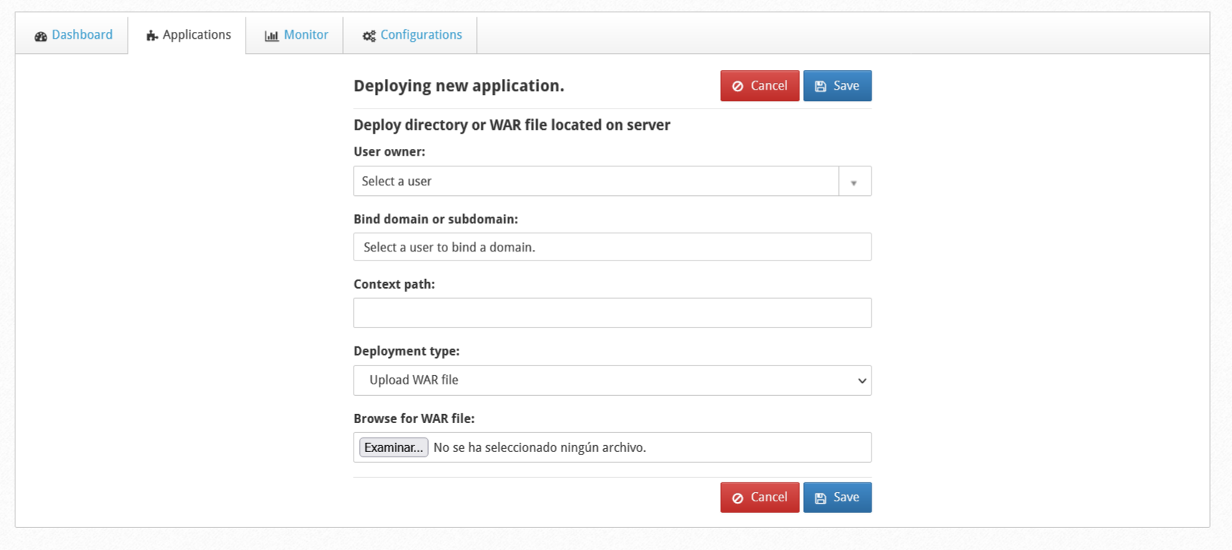Screen dimensions: 1232x550
Task: Click the top Save button
Action: click(x=837, y=86)
